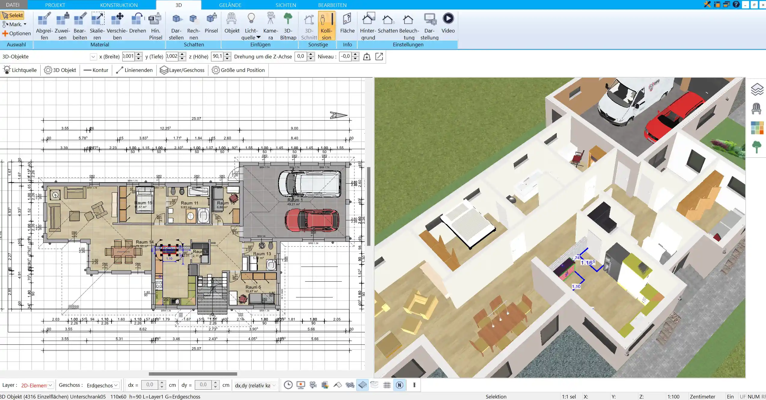Click the Hin. Pinsel tool
Viewport: 766px width, 400px height.
tap(155, 26)
